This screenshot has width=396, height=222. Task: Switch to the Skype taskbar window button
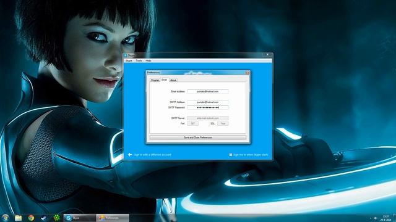tap(80, 218)
